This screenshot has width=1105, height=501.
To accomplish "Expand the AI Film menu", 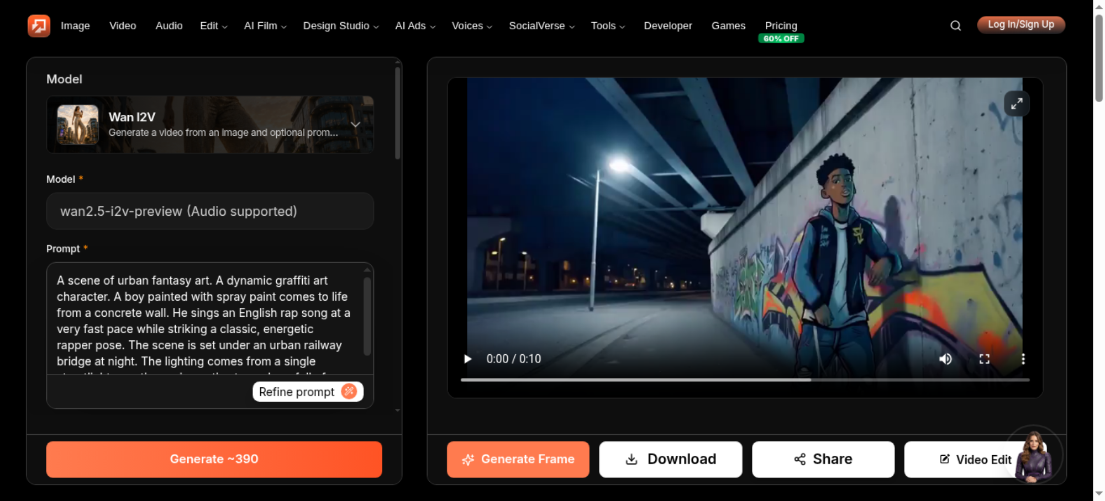I will pos(265,26).
